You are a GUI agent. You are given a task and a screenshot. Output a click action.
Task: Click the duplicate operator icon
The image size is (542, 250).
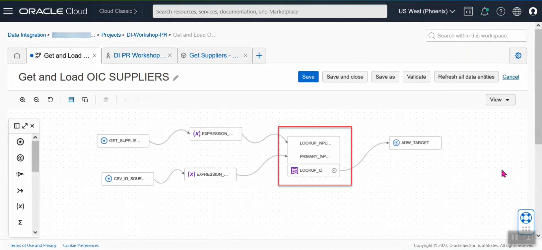pos(85,99)
